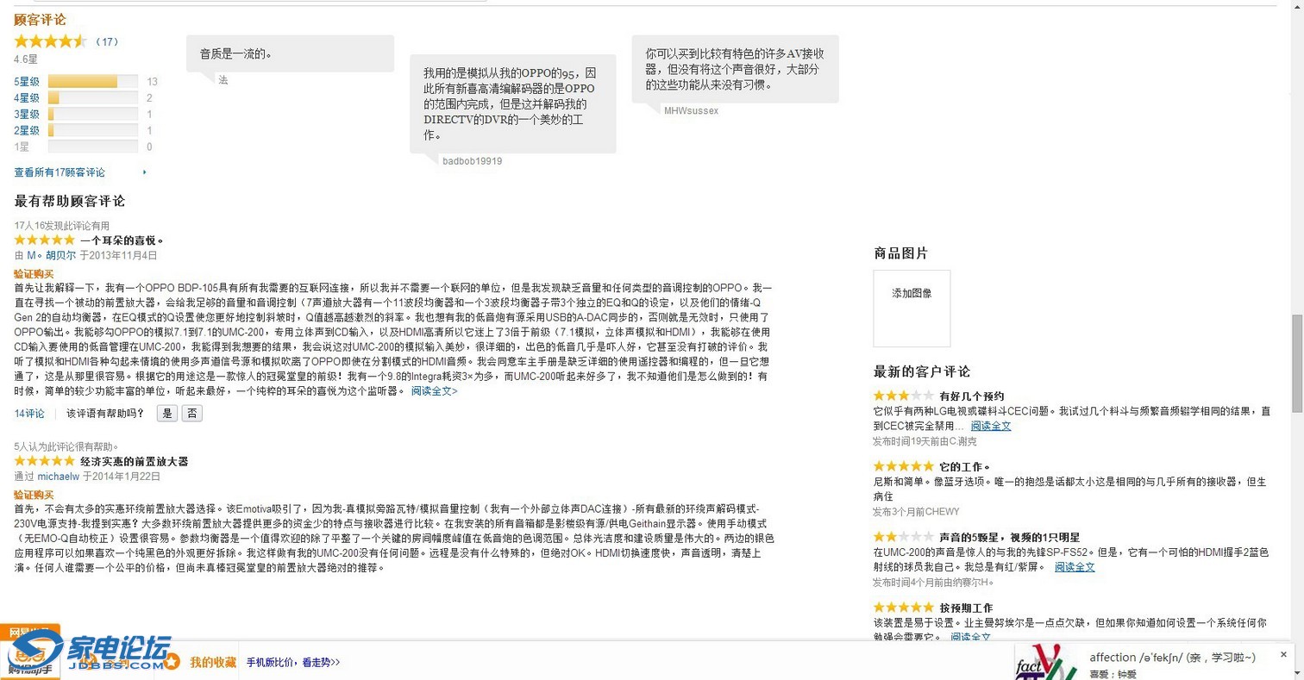Click 验证购买 label under M。胡贝尔 review

[x=34, y=273]
